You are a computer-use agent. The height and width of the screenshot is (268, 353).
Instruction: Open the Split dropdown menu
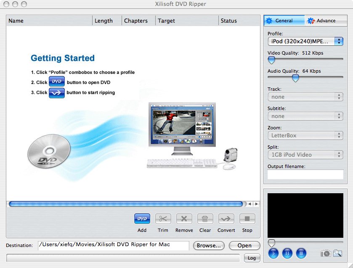[305, 155]
